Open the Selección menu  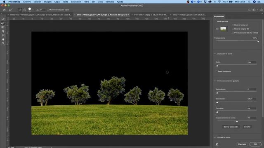pyautogui.click(x=76, y=2)
